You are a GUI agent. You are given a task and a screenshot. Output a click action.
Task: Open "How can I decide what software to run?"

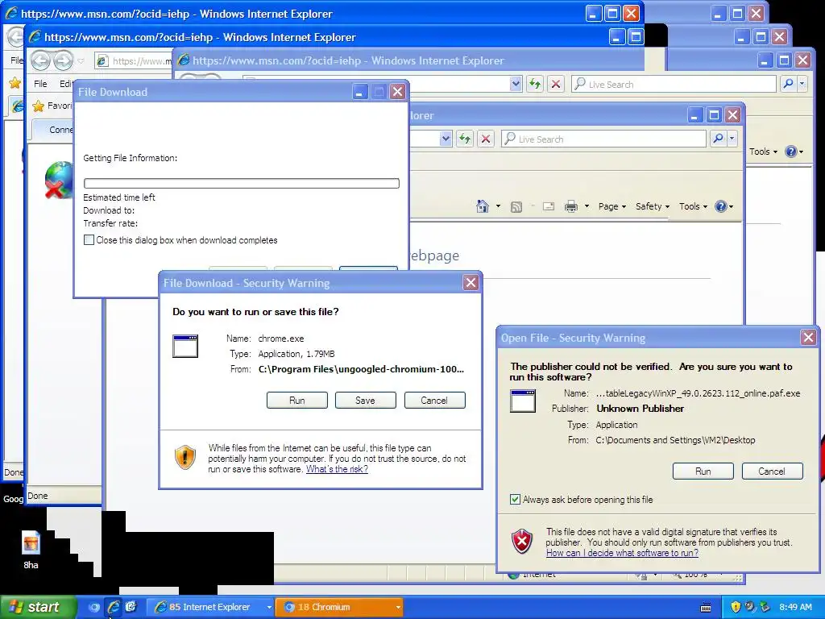(x=622, y=553)
